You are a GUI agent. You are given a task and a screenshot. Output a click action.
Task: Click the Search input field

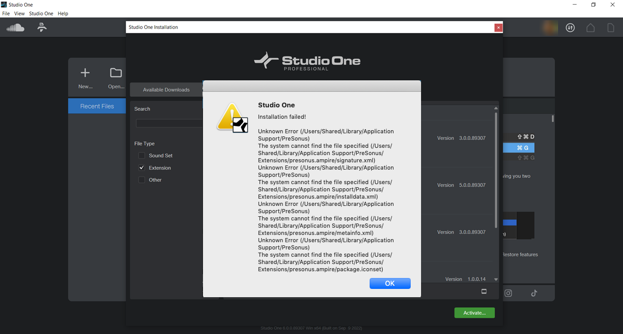[x=169, y=123]
